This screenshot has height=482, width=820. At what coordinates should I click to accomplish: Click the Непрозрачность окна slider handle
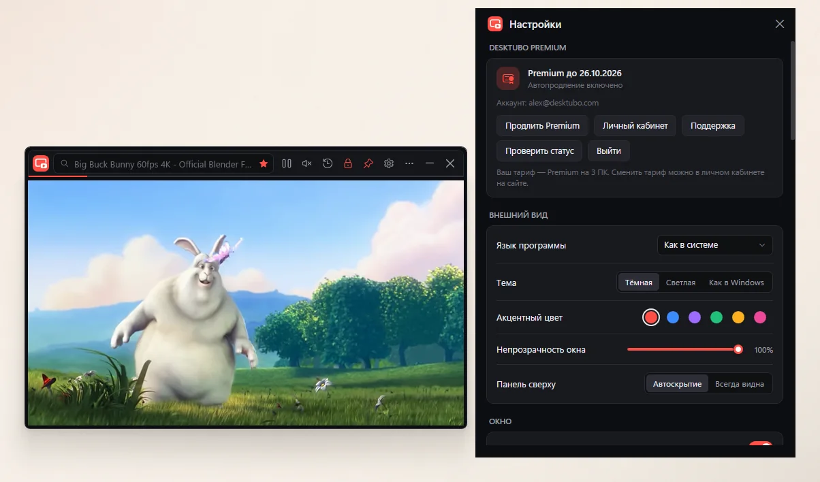click(x=738, y=349)
